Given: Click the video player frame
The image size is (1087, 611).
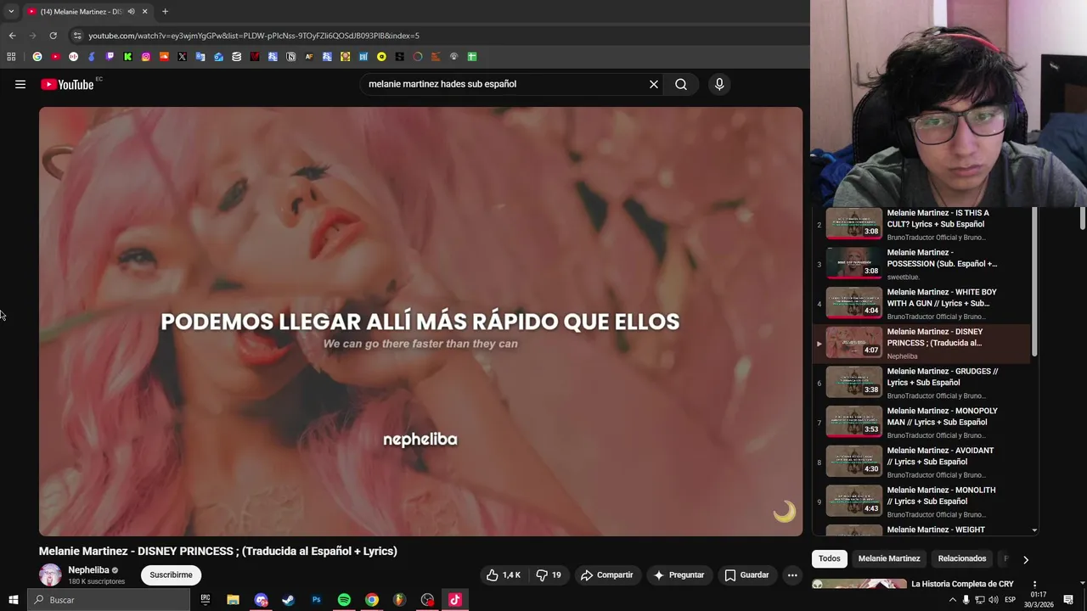Looking at the screenshot, I should (x=420, y=322).
